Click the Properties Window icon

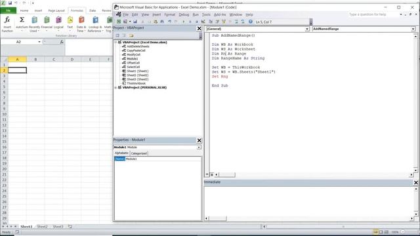point(218,22)
